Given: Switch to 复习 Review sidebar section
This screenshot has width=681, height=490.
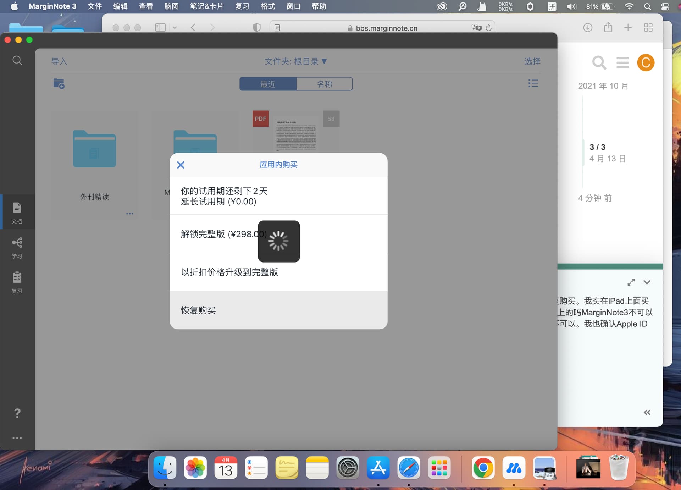Looking at the screenshot, I should [17, 282].
